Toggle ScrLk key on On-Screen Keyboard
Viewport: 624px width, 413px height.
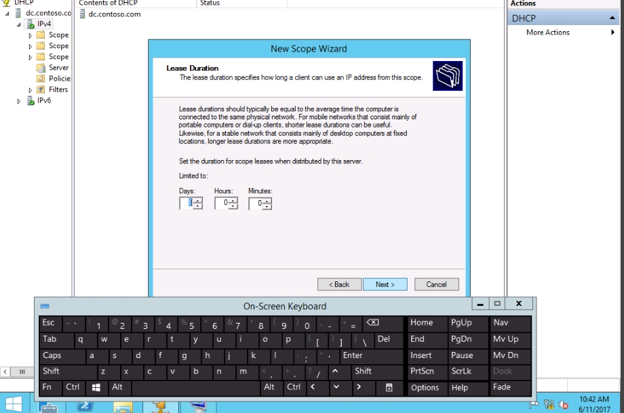pyautogui.click(x=461, y=371)
